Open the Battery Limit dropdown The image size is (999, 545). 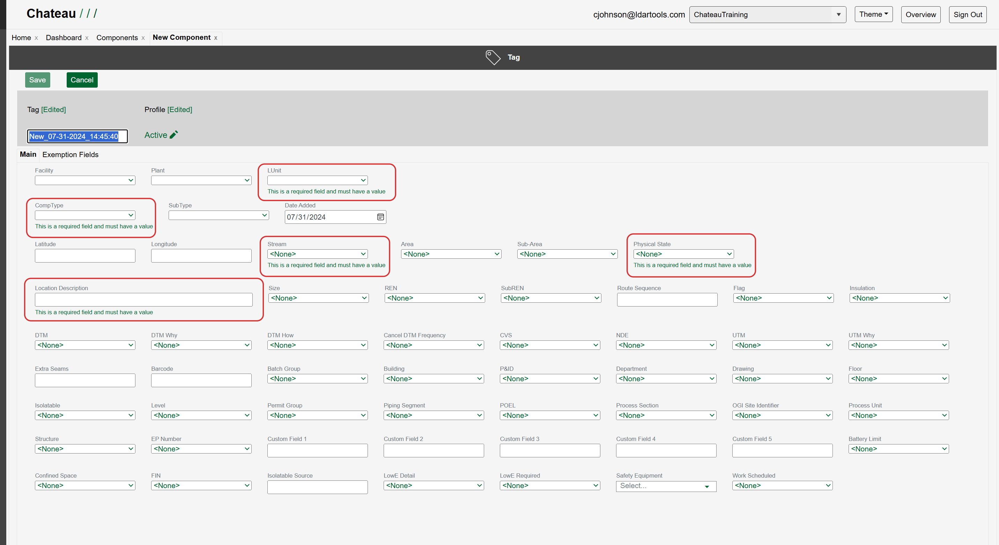click(898, 449)
